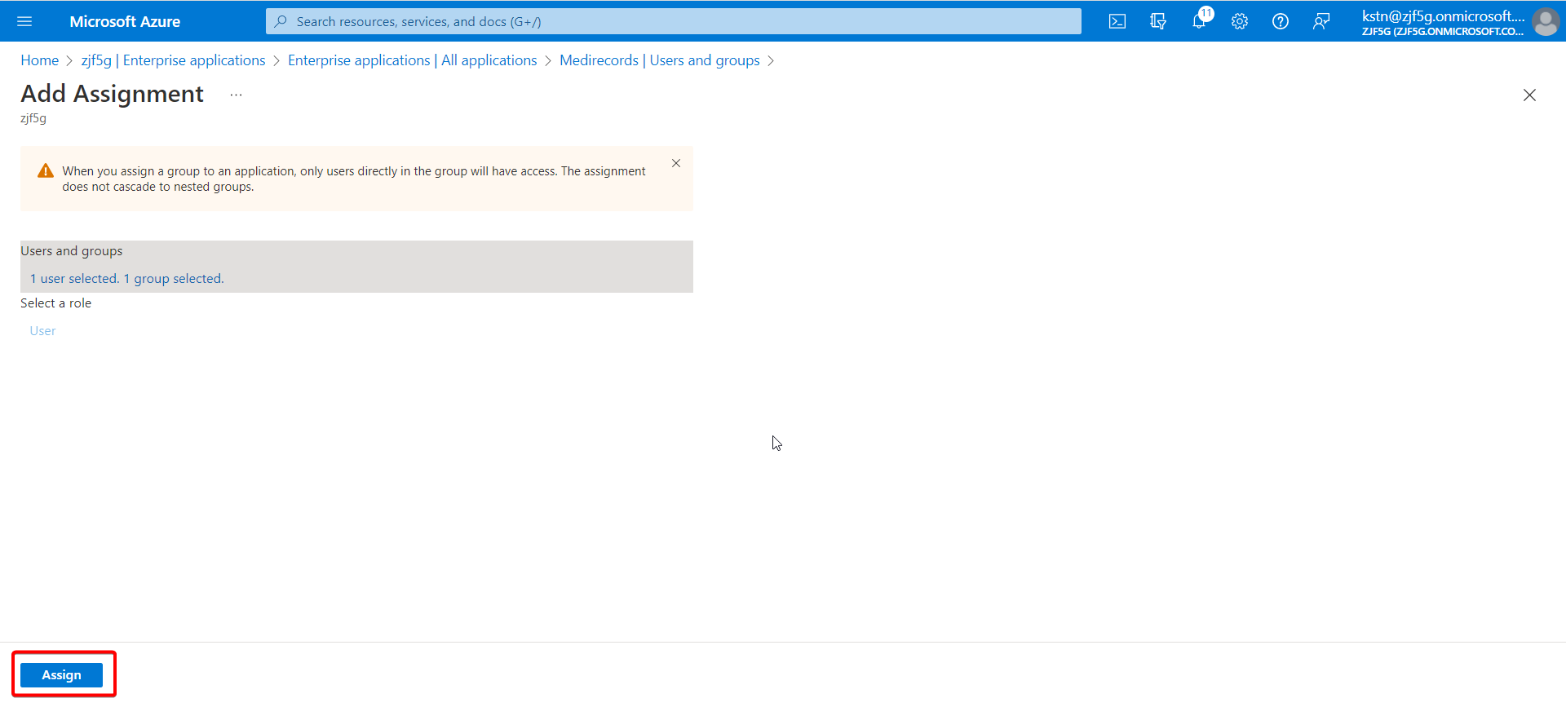Viewport: 1566px width, 707px height.
Task: Dismiss the nested groups warning banner
Action: [x=676, y=163]
